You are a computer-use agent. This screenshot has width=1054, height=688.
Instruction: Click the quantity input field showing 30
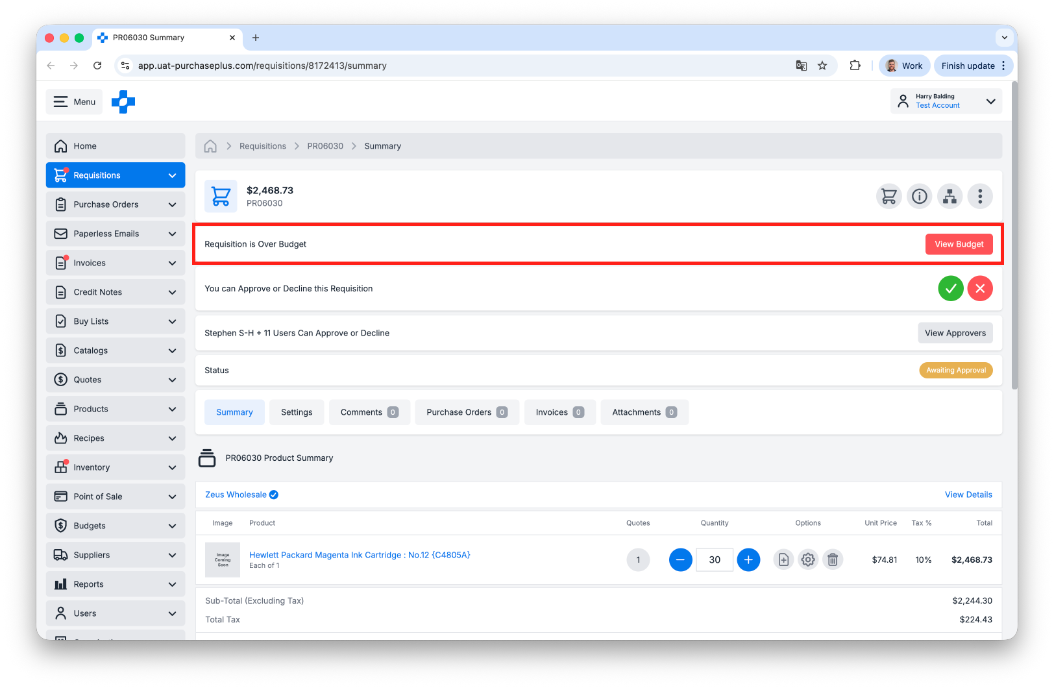(x=715, y=559)
